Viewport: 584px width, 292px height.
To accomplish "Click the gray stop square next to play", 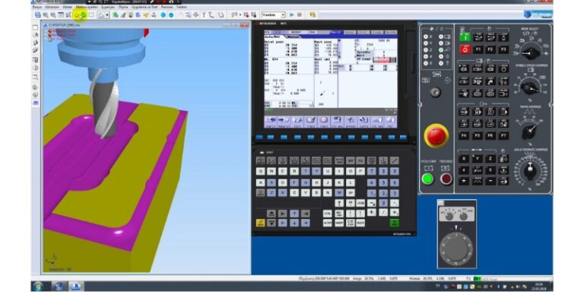I will [x=300, y=15].
